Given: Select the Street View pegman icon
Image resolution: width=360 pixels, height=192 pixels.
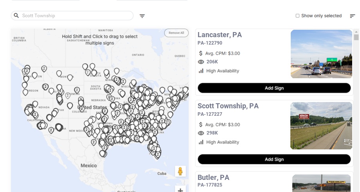Looking at the screenshot, I should [180, 171].
